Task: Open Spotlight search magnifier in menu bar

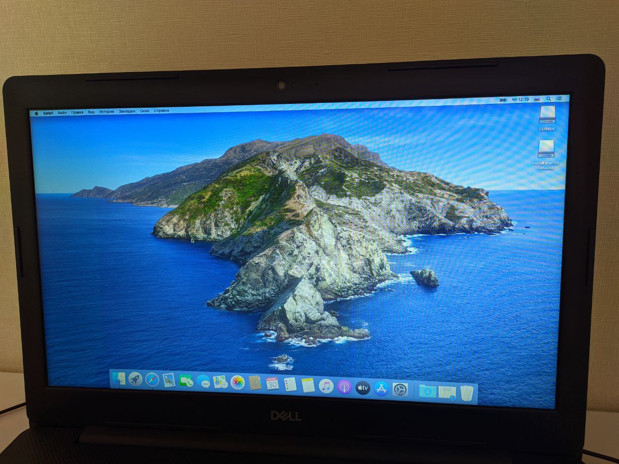Action: tap(549, 99)
